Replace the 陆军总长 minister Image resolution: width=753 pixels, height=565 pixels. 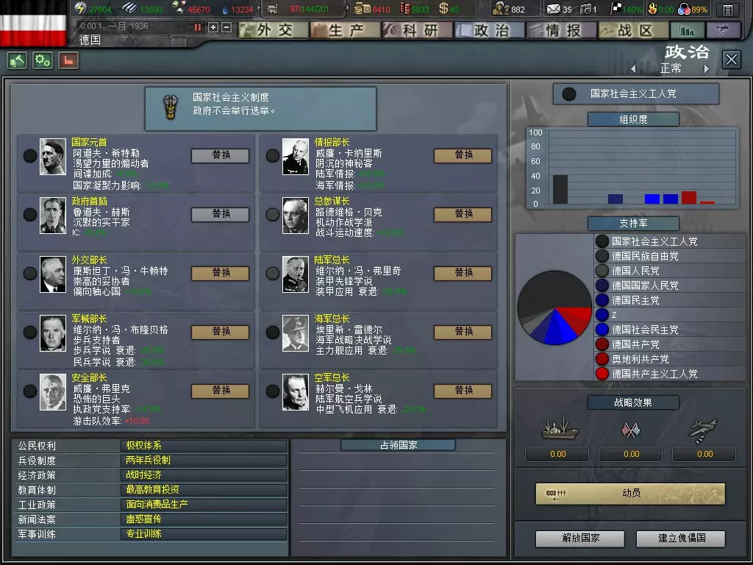[463, 274]
